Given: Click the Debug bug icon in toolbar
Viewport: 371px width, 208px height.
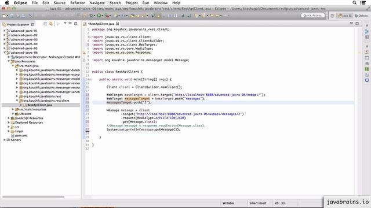Looking at the screenshot, I should (92, 16).
